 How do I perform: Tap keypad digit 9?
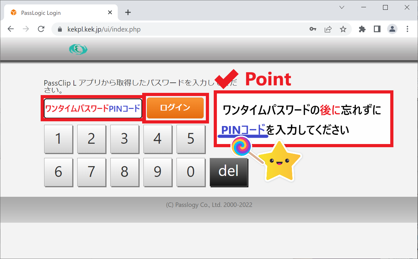[158, 172]
